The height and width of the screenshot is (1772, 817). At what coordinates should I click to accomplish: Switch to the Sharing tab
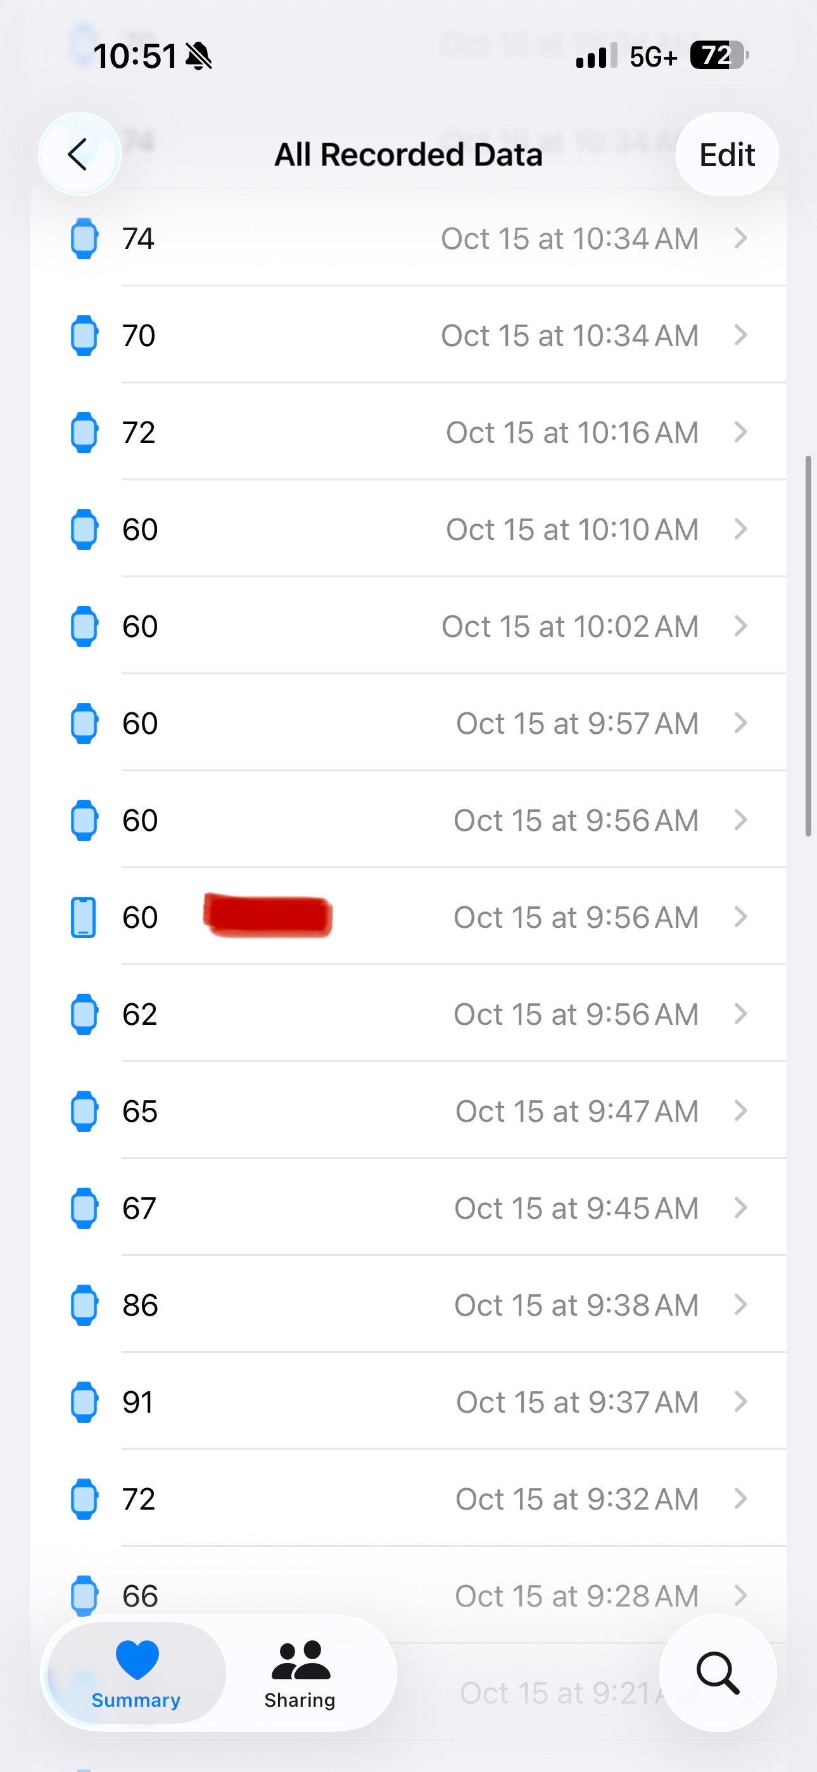(x=300, y=1673)
